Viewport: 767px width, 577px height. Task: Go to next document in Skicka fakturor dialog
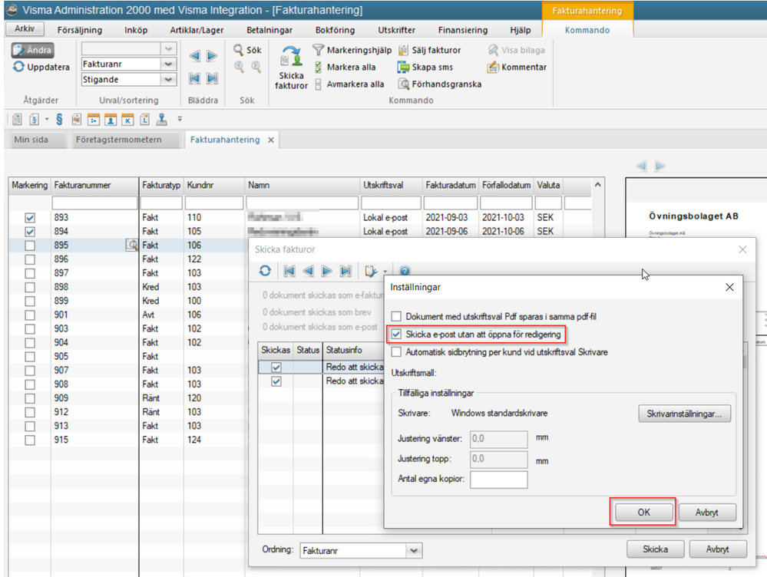coord(326,271)
